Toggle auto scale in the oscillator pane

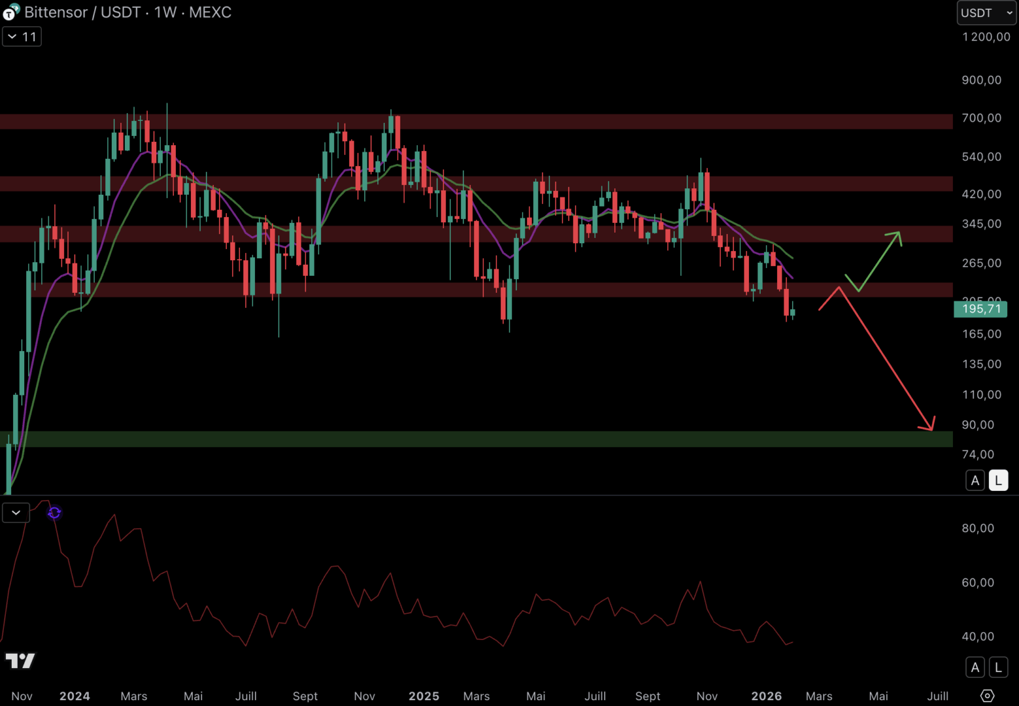975,667
